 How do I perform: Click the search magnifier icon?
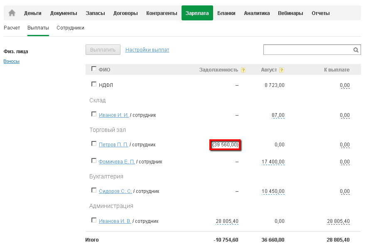point(356,50)
